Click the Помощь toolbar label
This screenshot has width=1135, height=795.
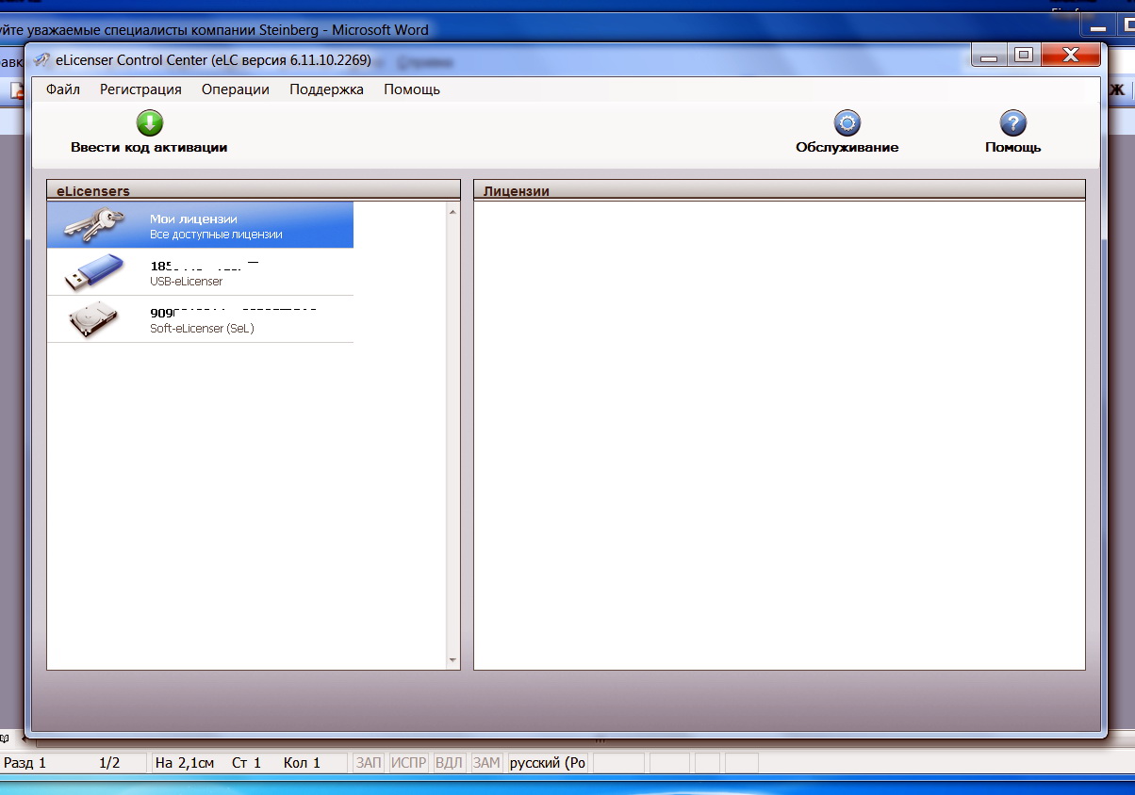1012,147
